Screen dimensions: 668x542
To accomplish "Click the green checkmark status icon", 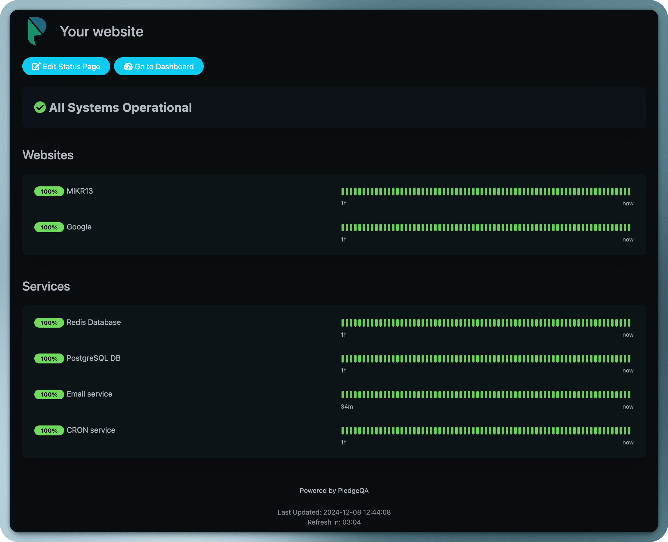I will click(40, 107).
